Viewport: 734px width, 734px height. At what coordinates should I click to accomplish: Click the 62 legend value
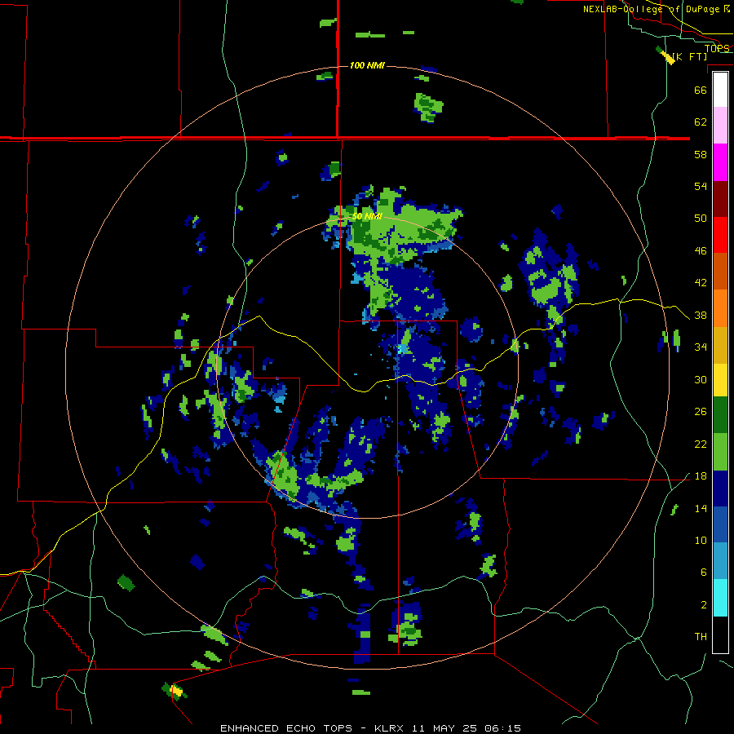point(701,122)
